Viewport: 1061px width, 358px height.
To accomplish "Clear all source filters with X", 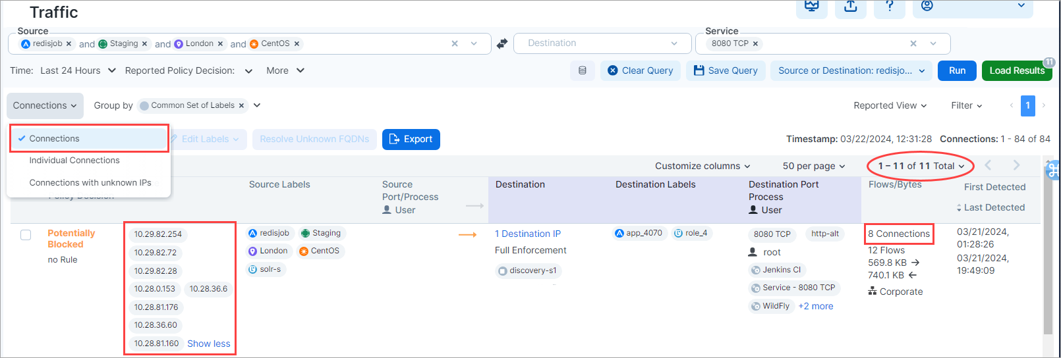I will [x=455, y=44].
